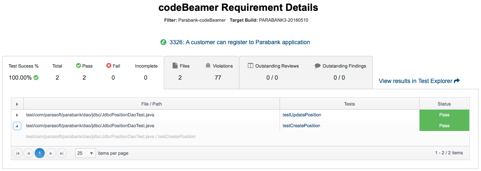Sort by the Status column header
Screen dimensions: 481x171
click(444, 104)
